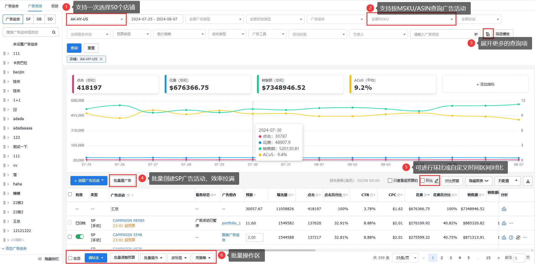The height and width of the screenshot is (264, 535).
Task: Open the 全部广告类型 dropdown
Action: click(x=214, y=19)
